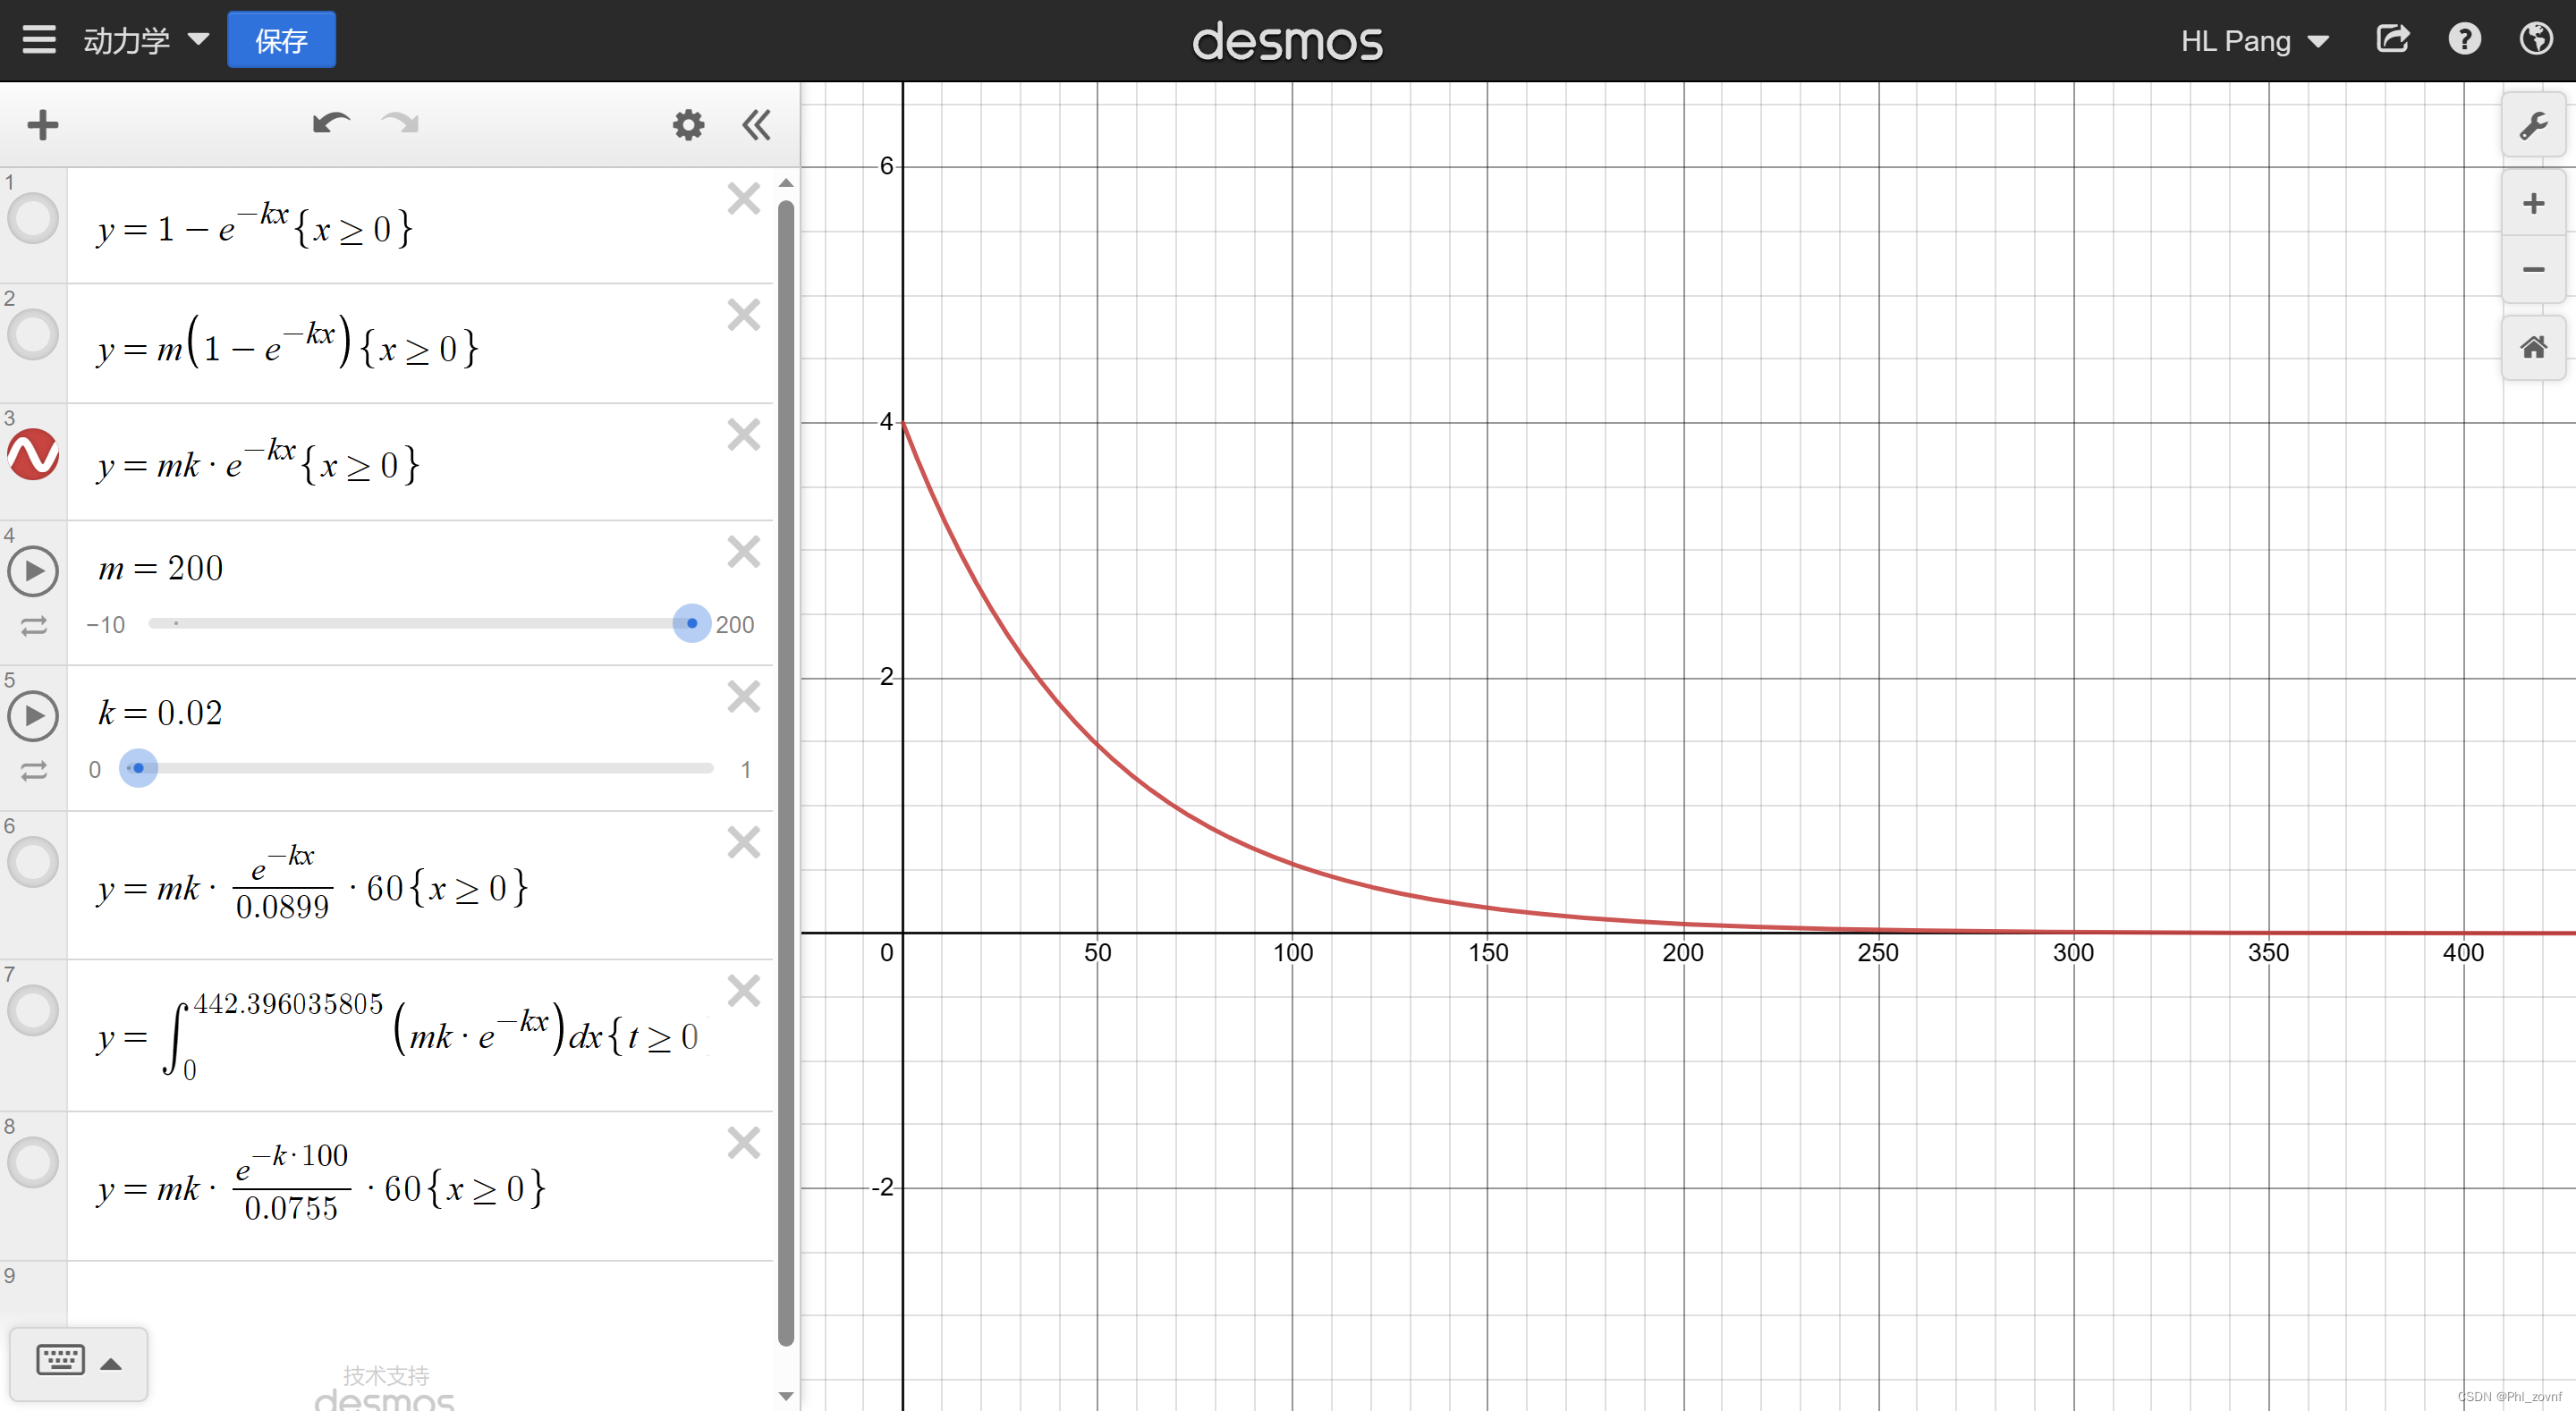This screenshot has height=1411, width=2576.
Task: Show the graph of expression 1
Action: click(33, 219)
